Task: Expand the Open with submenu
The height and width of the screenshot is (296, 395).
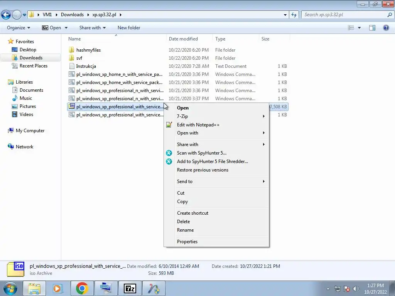Action: [x=216, y=133]
